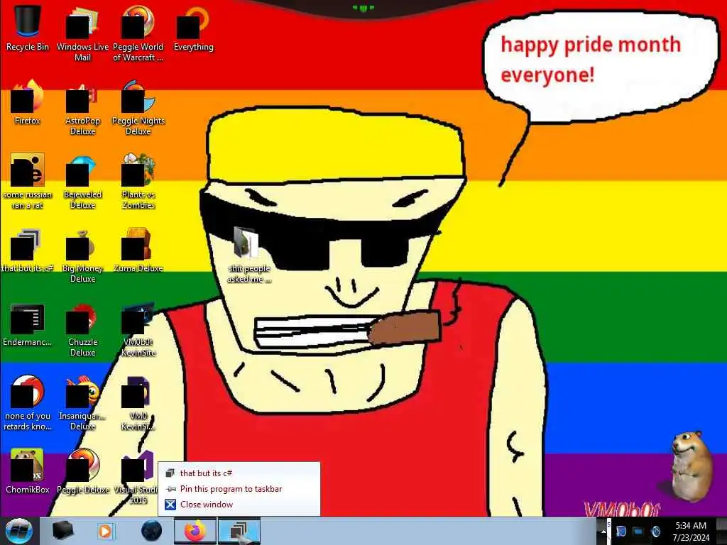Choose 'that but its c#' in jump list

click(x=239, y=473)
